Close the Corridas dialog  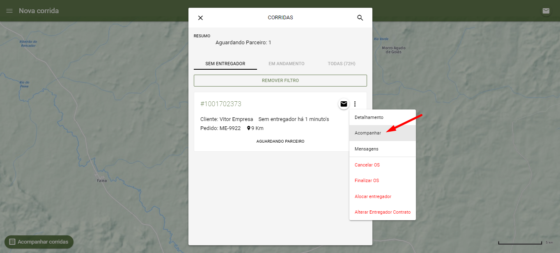pyautogui.click(x=200, y=18)
